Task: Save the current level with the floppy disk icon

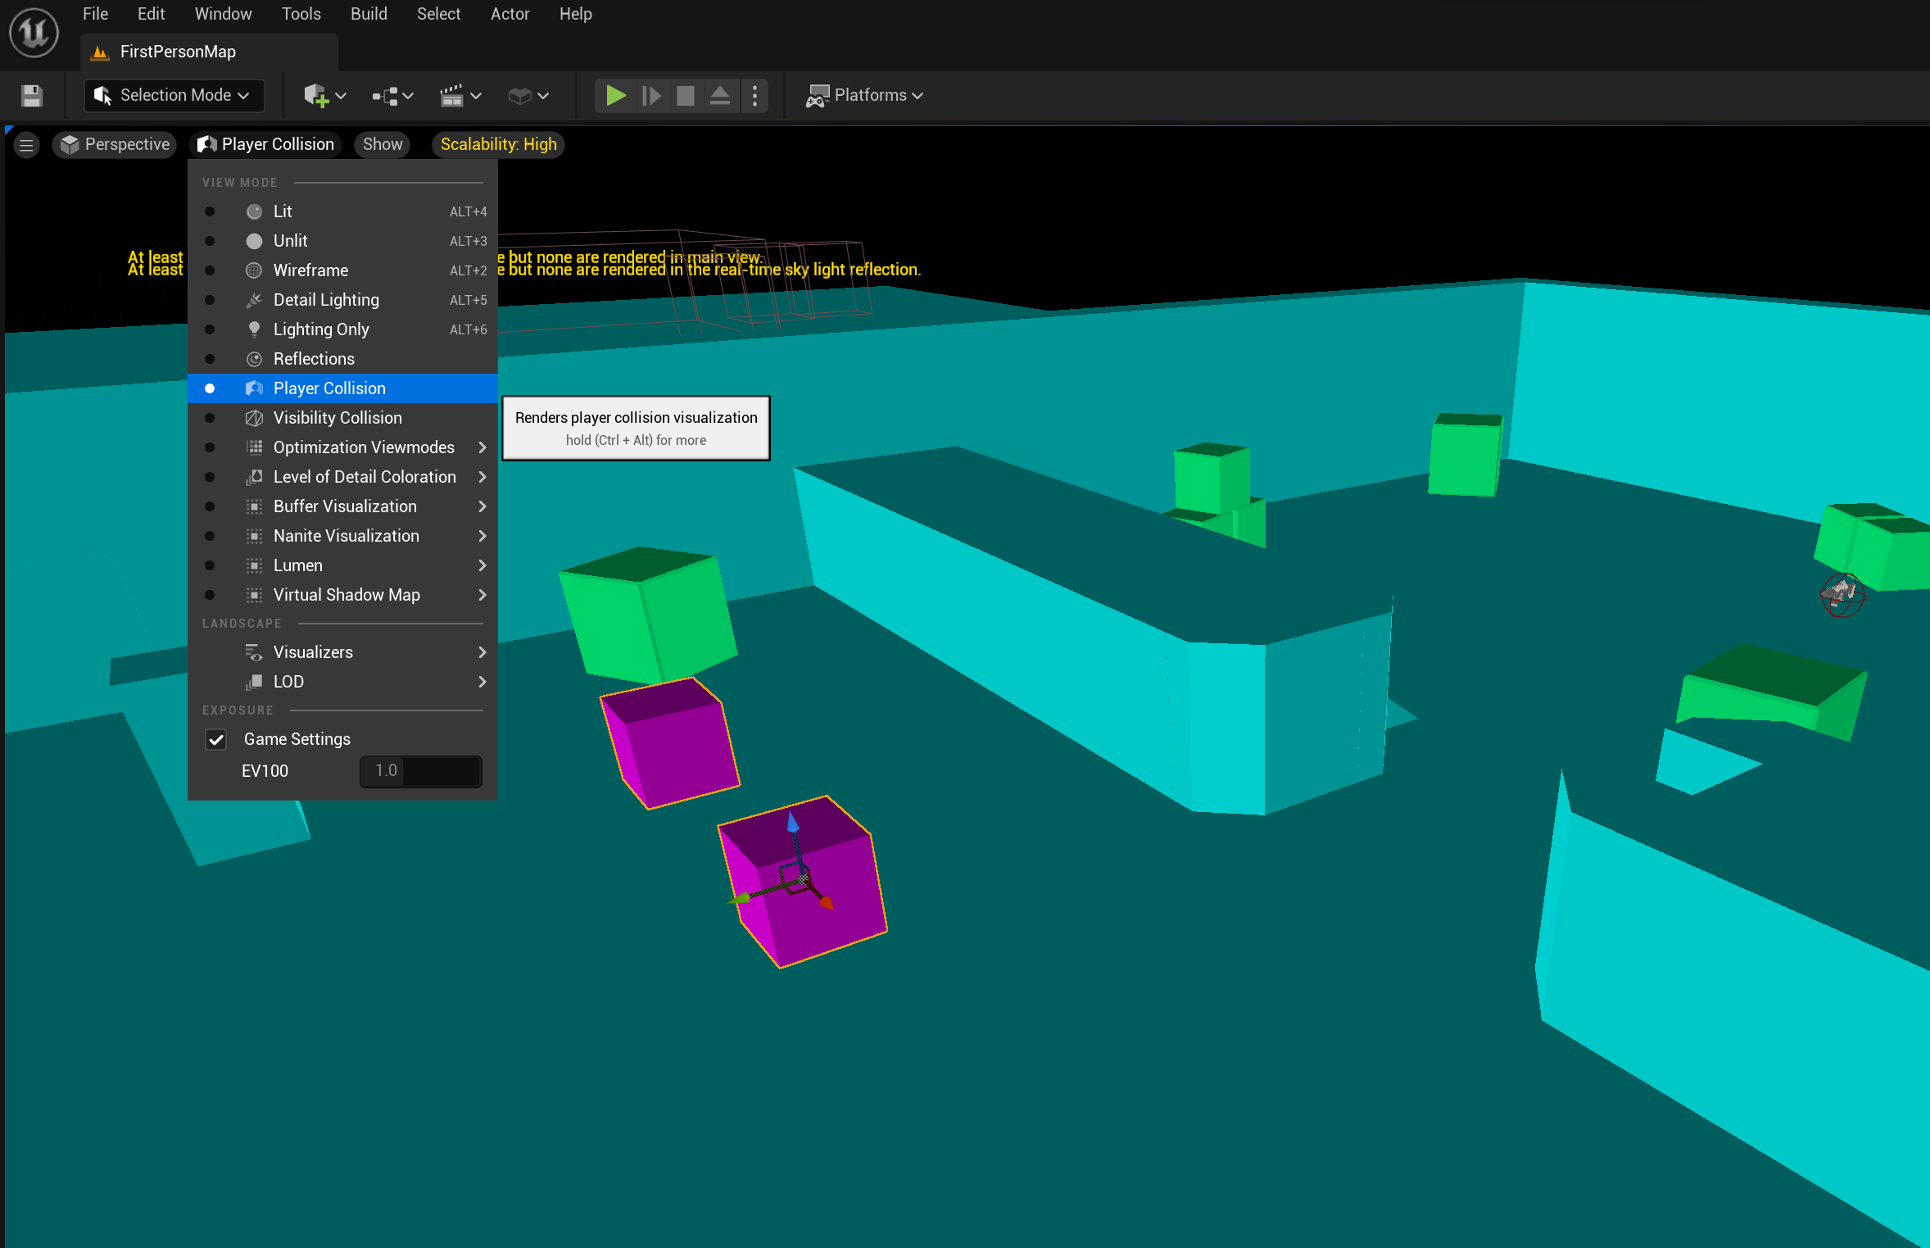Action: coord(32,96)
